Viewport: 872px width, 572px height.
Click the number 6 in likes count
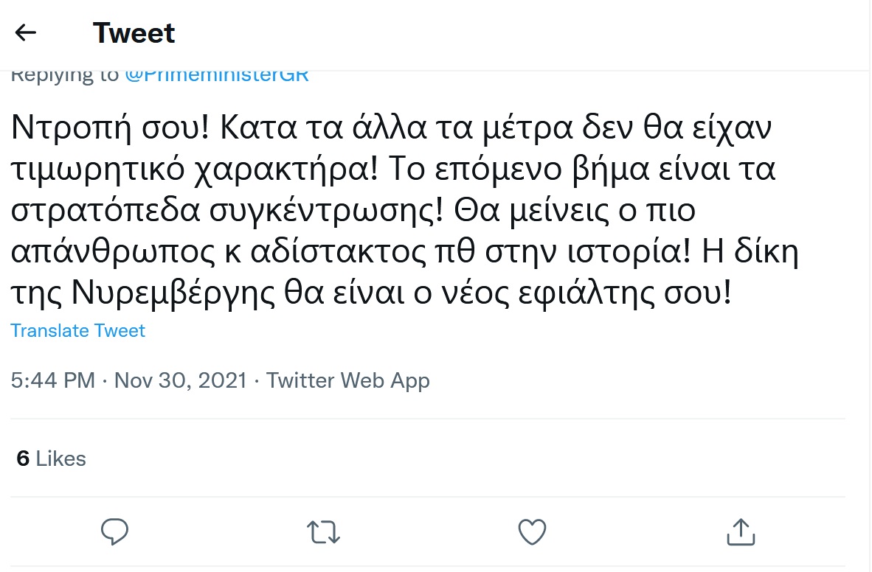(x=23, y=458)
